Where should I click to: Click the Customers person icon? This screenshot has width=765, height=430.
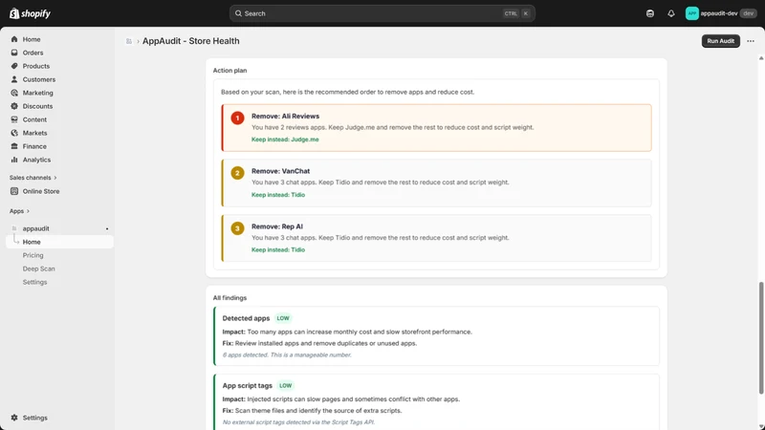(14, 79)
